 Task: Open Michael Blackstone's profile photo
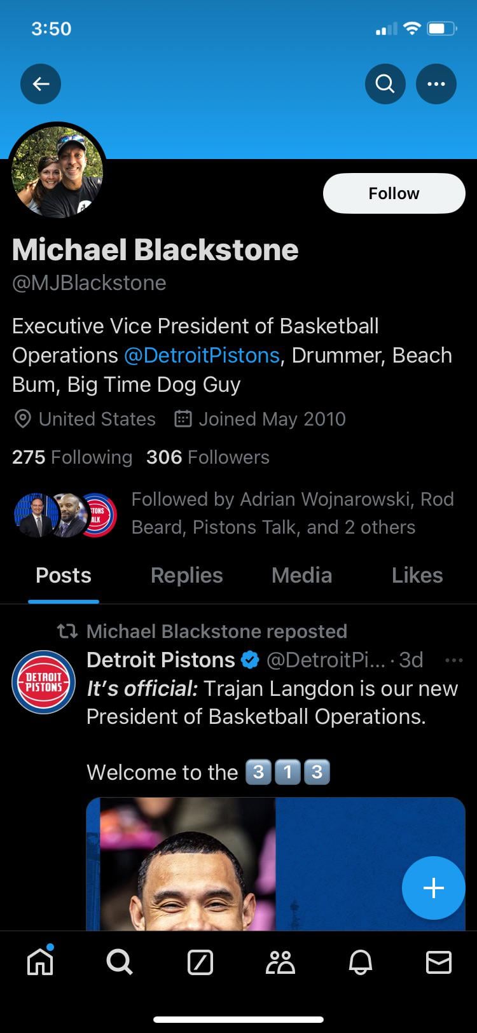57,172
